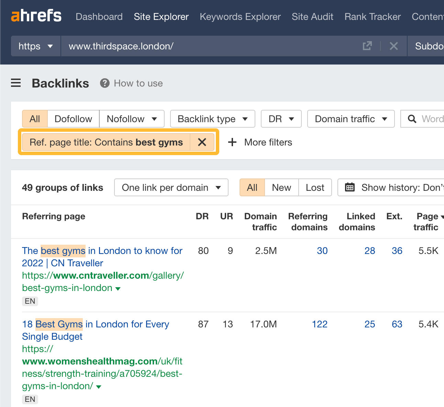Switch to the New links toggle
The height and width of the screenshot is (407, 444).
[281, 187]
